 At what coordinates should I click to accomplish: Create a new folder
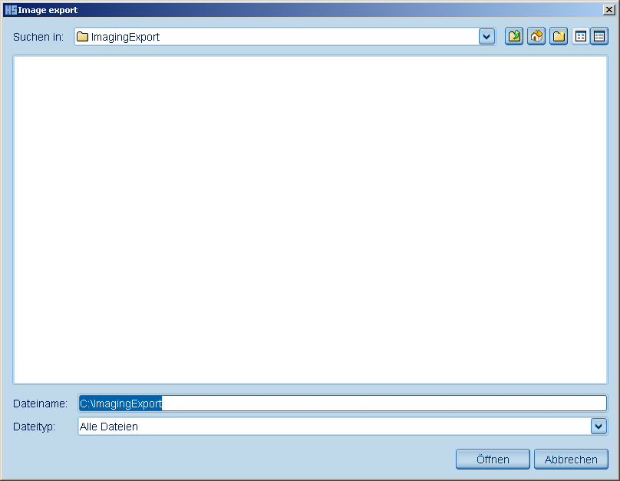coord(559,36)
